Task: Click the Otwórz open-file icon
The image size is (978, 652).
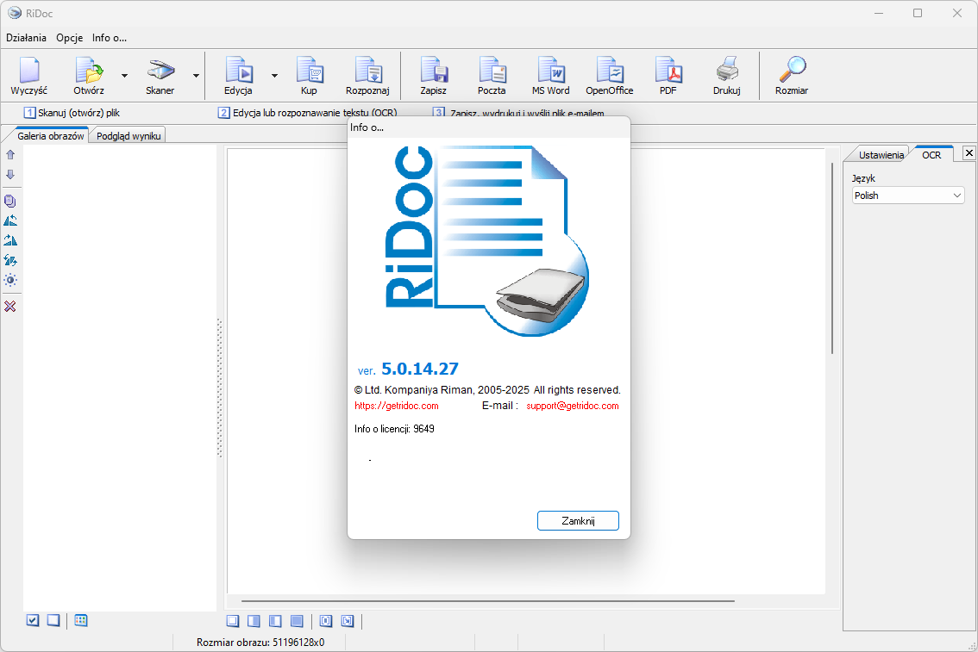Action: 89,70
